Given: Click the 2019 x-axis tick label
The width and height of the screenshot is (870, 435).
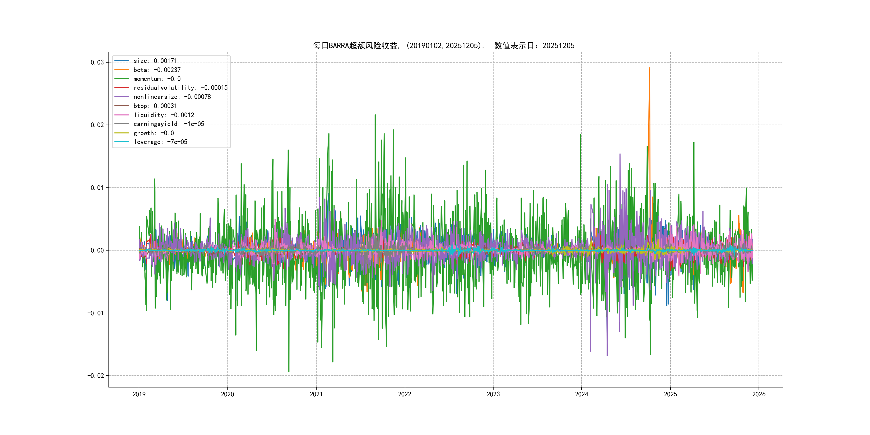Looking at the screenshot, I should click(139, 394).
